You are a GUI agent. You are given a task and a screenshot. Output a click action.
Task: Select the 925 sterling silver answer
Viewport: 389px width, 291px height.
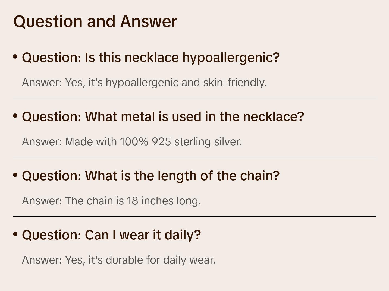tap(132, 142)
